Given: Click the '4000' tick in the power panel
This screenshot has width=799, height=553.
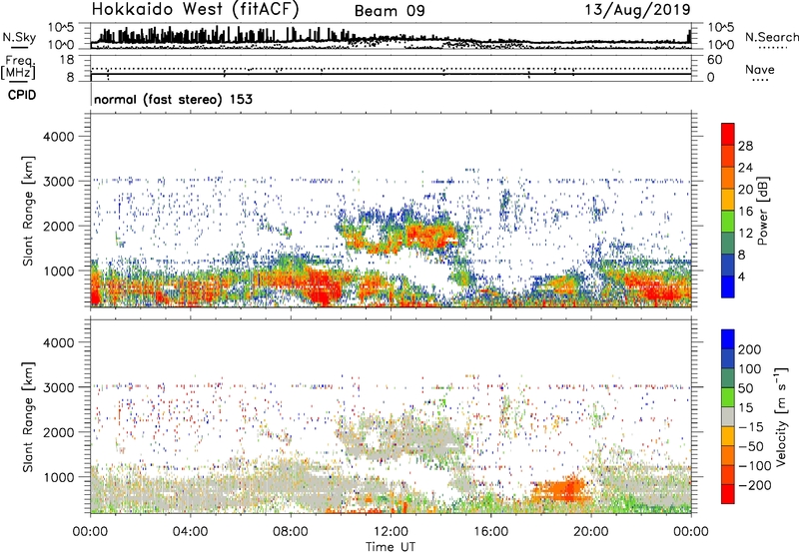Looking at the screenshot, I should coord(59,137).
